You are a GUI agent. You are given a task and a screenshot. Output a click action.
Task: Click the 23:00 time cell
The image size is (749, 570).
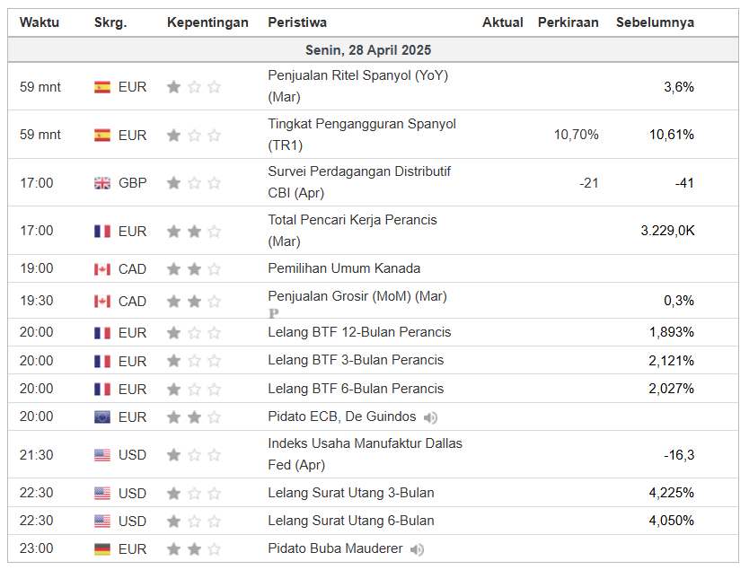tap(36, 548)
